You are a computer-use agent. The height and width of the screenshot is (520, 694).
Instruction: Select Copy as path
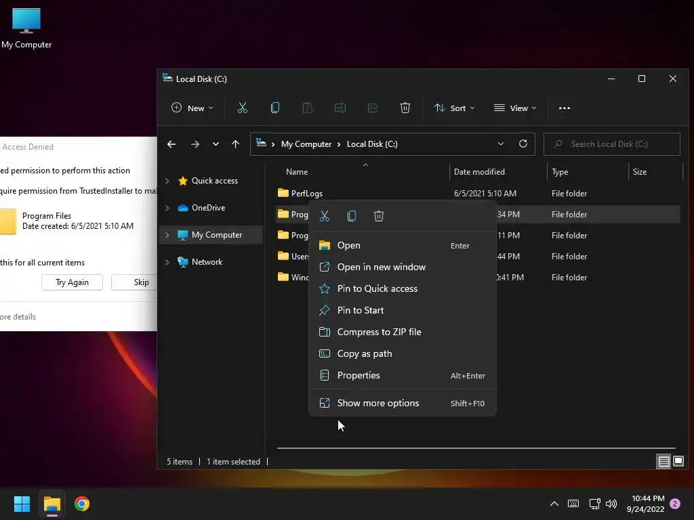[402, 353]
